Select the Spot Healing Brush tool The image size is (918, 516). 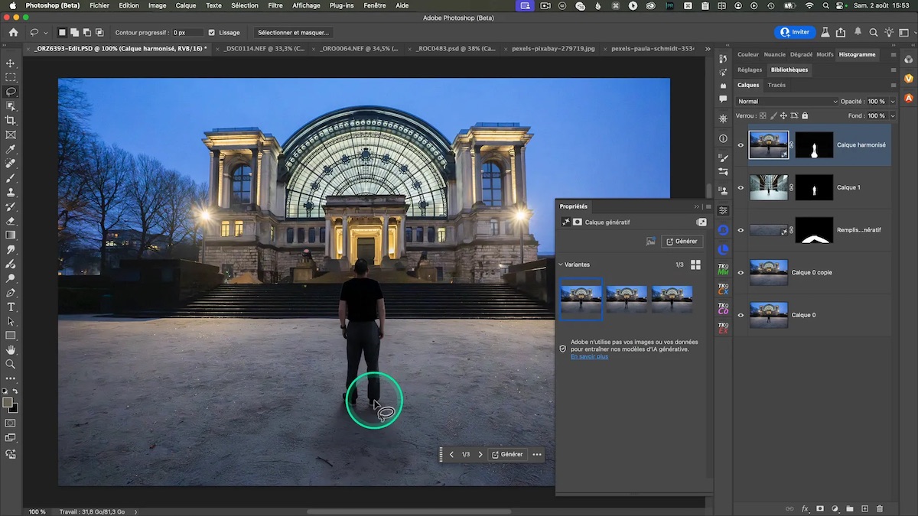[11, 164]
